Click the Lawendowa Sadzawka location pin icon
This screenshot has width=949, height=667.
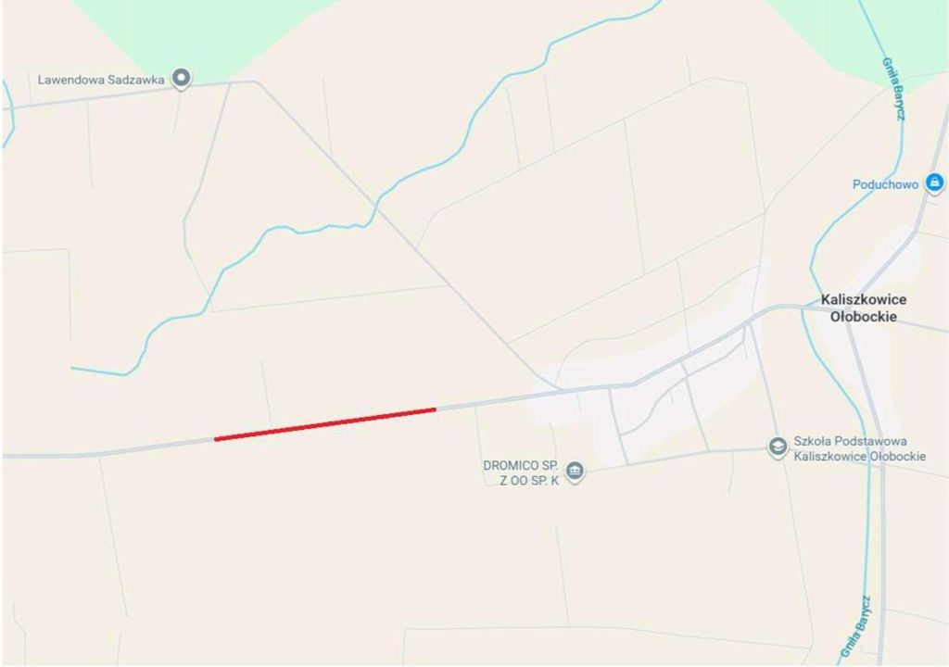181,78
